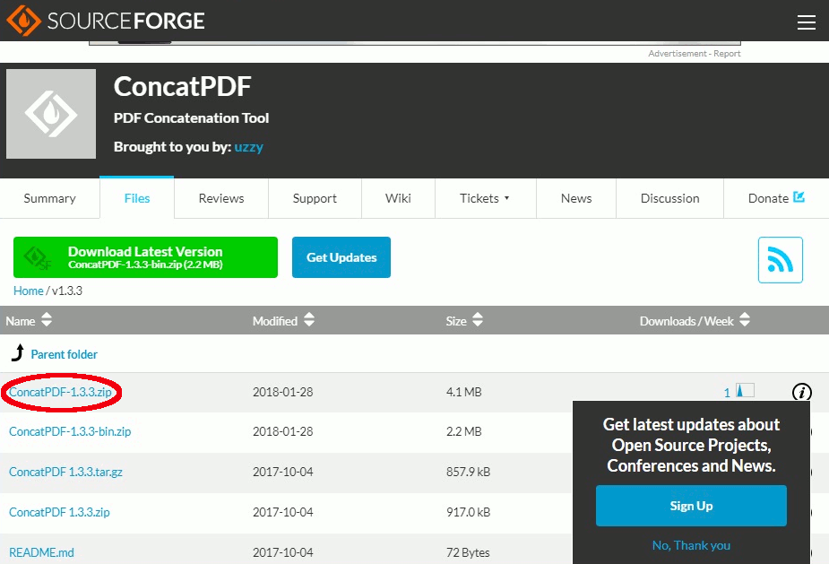
Task: Click the Sign Up button
Action: click(691, 506)
